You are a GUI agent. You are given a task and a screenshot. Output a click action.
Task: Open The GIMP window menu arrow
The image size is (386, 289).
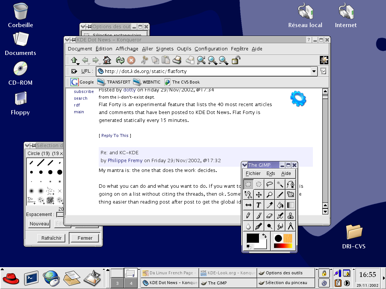(245, 165)
